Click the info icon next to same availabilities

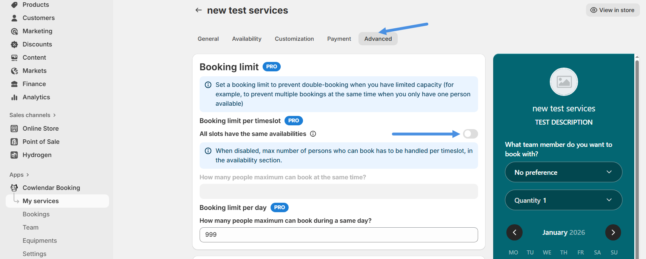[313, 134]
